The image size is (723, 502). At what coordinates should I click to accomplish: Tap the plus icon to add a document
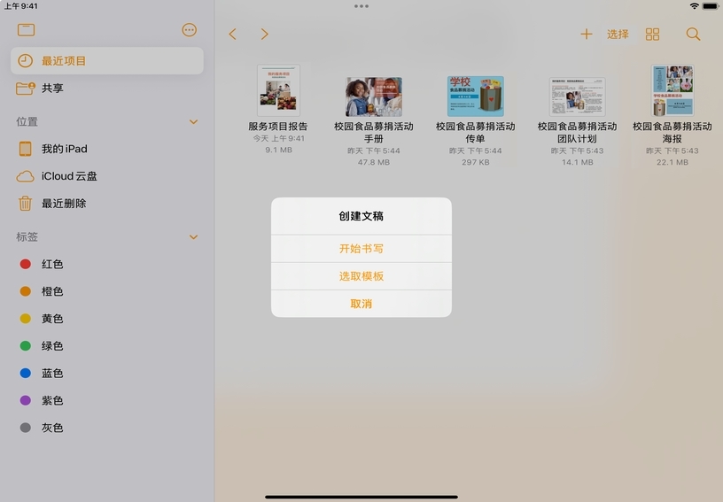coord(586,35)
